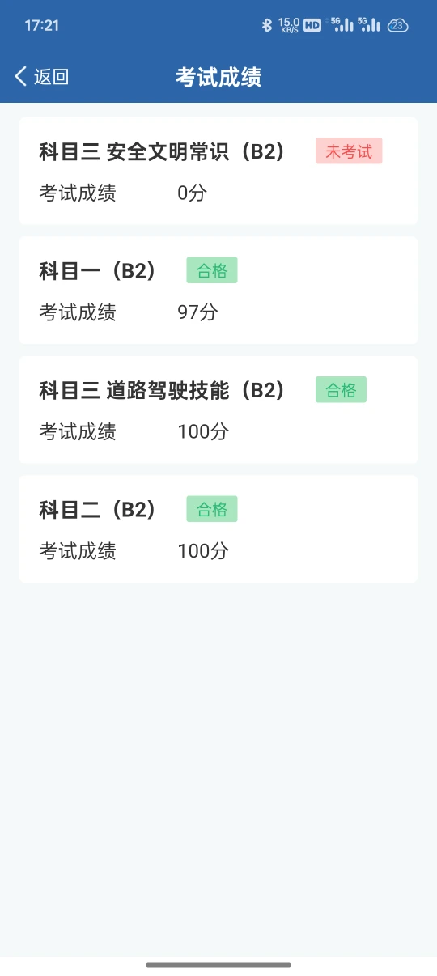
Task: Tap the Bluetooth icon in status bar
Action: tap(267, 25)
